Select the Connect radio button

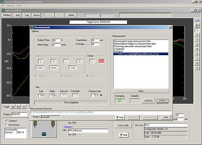tap(6, 121)
